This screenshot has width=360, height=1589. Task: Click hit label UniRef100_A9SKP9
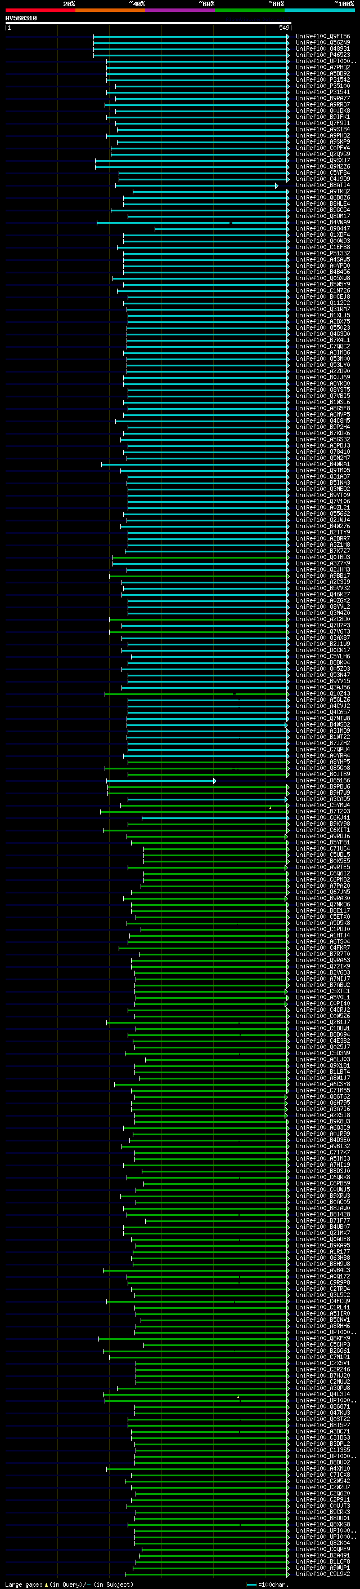[322, 142]
